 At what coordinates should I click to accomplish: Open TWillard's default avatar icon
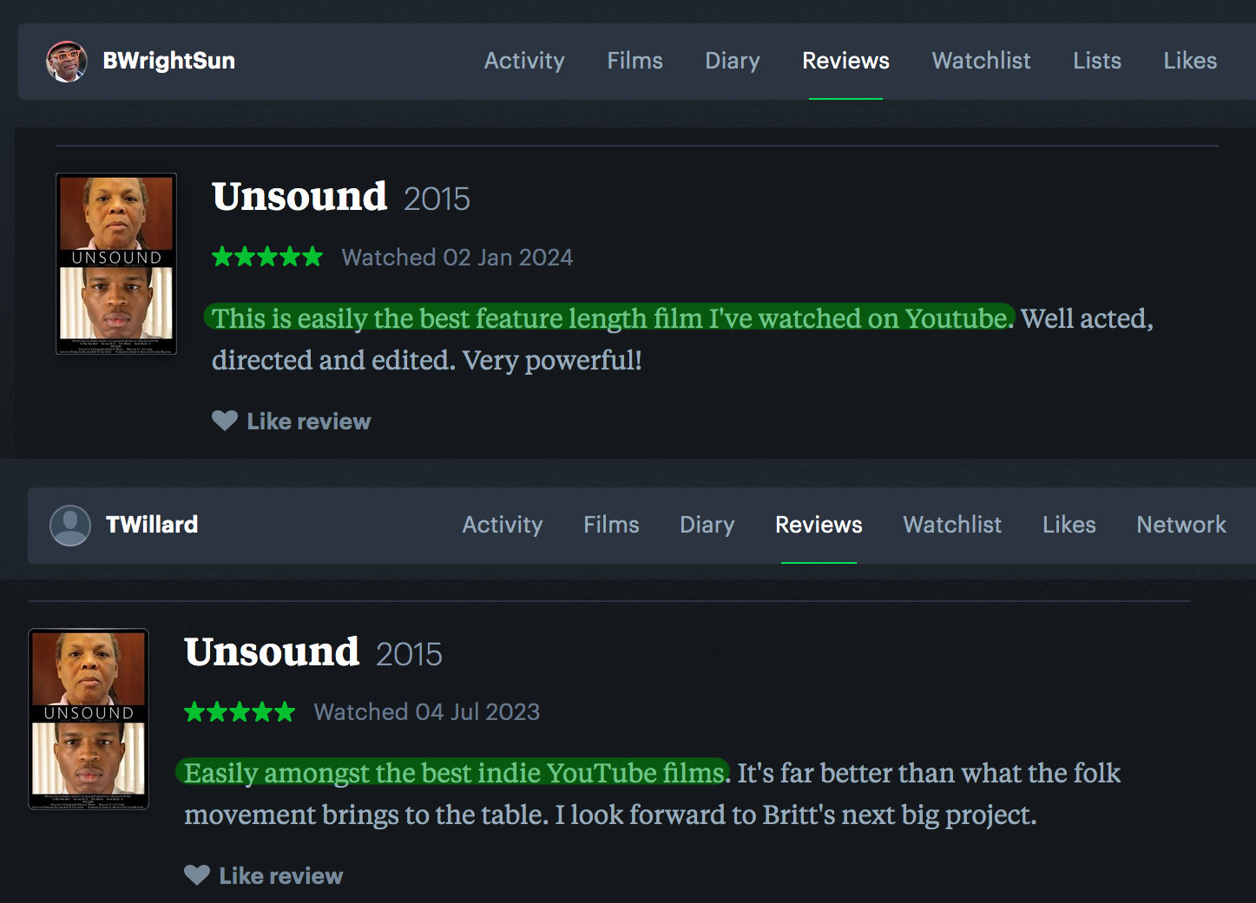[70, 525]
